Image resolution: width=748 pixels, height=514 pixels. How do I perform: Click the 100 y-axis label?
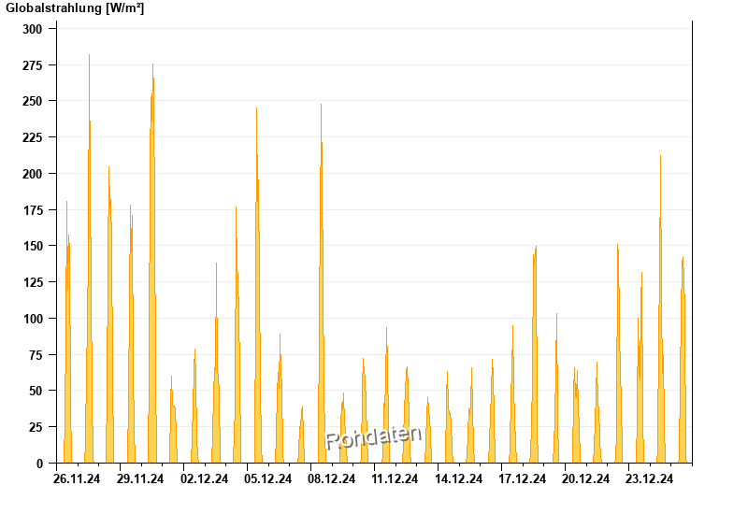(x=33, y=319)
